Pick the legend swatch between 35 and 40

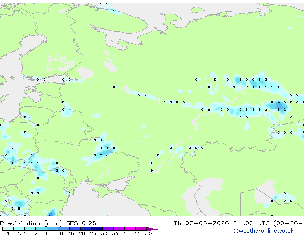pos(118,229)
